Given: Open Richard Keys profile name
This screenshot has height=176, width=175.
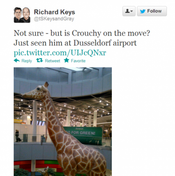Looking at the screenshot, I should pos(54,12).
